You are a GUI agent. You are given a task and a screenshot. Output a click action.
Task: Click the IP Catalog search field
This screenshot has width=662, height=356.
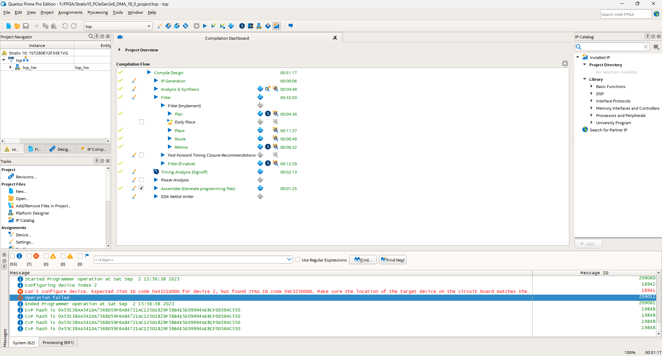click(612, 47)
